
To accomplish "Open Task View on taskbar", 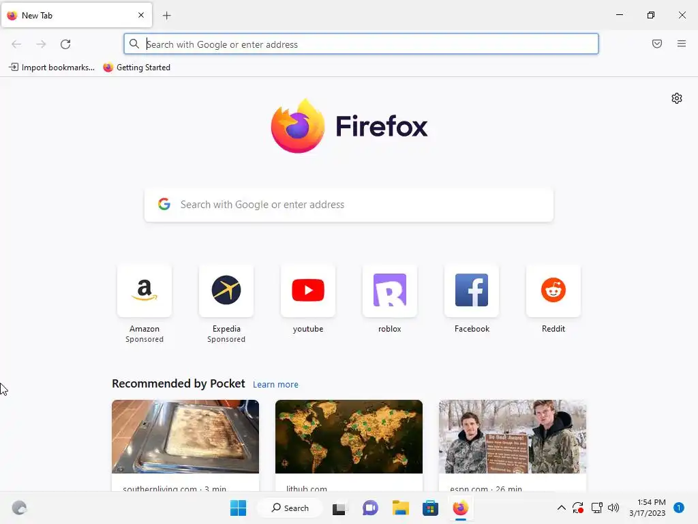I will coord(339,508).
